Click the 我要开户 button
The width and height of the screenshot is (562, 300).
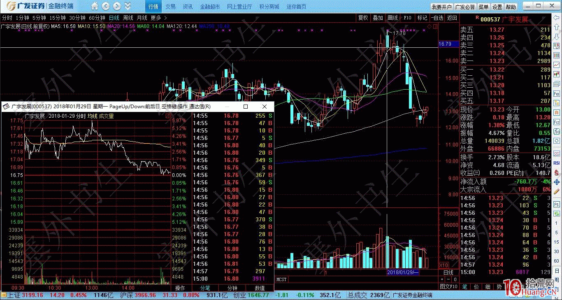[441, 7]
